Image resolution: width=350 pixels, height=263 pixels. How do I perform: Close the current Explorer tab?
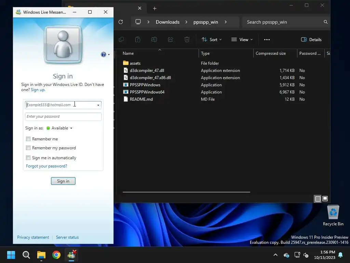tap(140, 8)
